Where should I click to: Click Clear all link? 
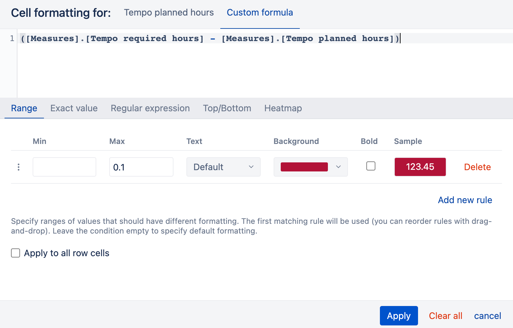click(x=445, y=316)
